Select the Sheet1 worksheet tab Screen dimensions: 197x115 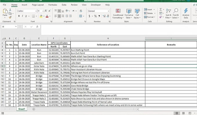(22, 109)
